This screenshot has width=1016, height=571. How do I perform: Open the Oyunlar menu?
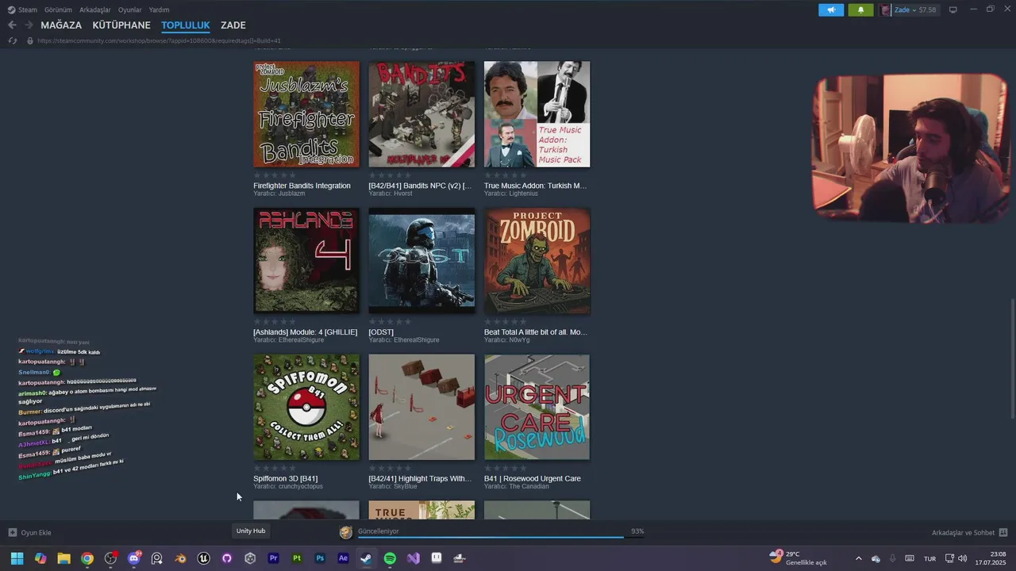tap(129, 10)
